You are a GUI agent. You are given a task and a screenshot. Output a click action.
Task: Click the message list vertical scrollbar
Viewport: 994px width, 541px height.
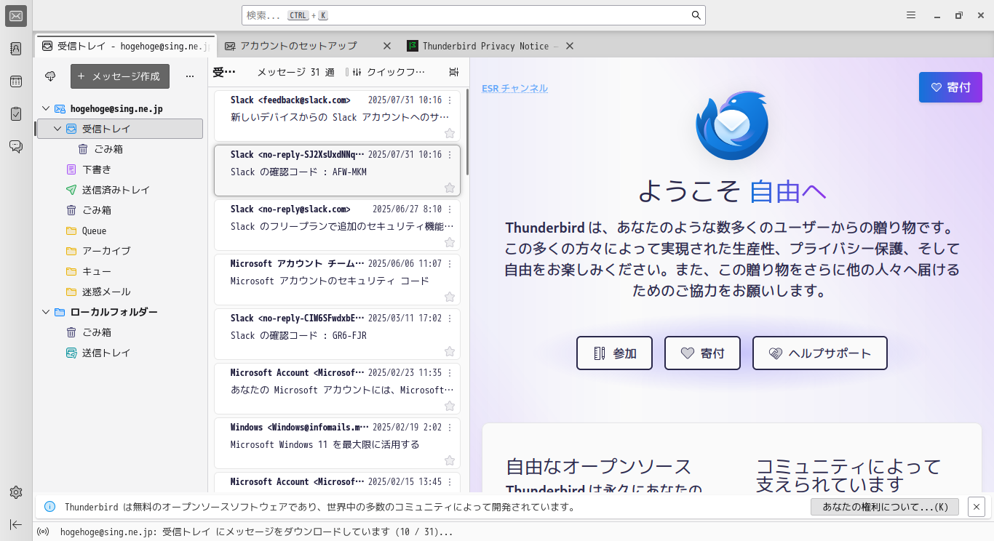click(x=467, y=132)
